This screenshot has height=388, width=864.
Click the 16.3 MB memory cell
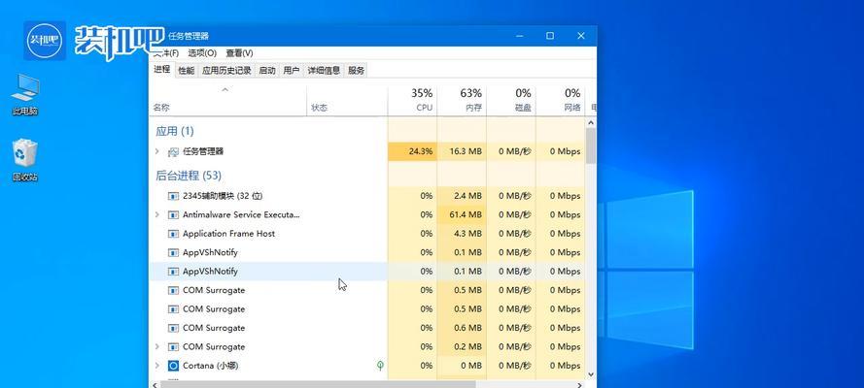pos(462,151)
